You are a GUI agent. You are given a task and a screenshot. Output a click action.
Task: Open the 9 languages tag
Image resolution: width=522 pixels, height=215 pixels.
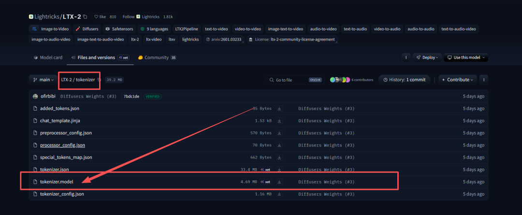coord(155,29)
